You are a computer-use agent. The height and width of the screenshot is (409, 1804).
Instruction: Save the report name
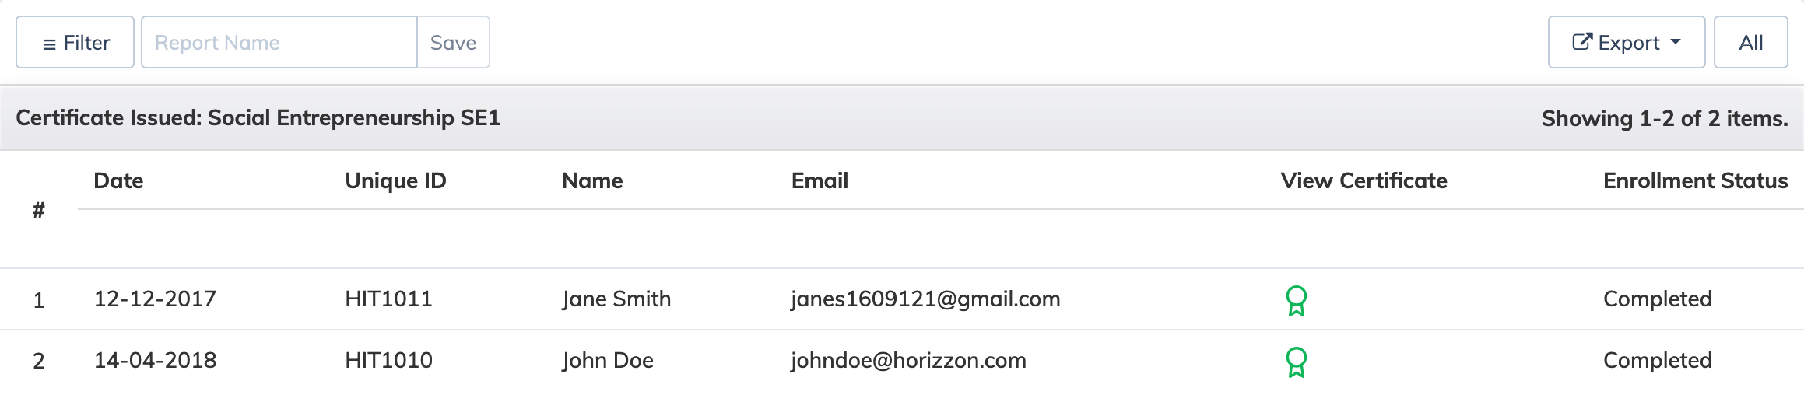(x=453, y=42)
